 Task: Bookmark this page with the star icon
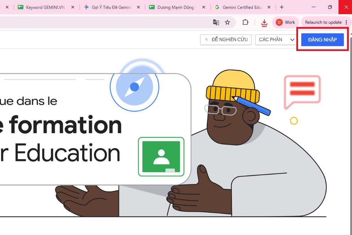point(227,22)
